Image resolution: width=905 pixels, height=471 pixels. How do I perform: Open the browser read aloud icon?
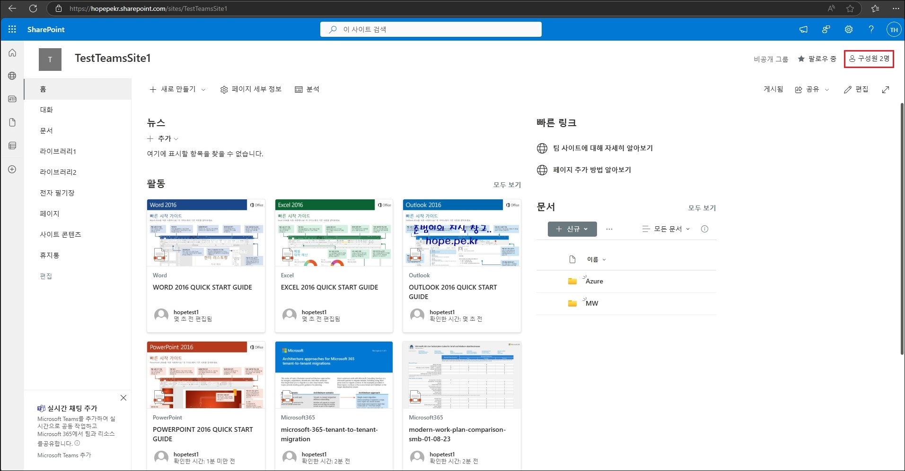tap(831, 9)
